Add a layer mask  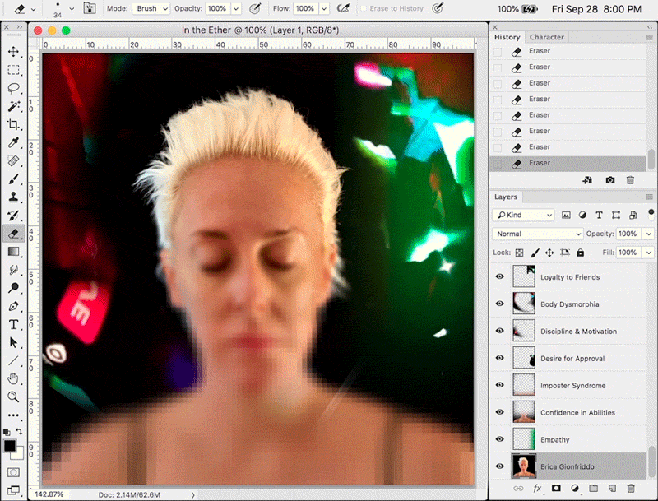click(556, 489)
